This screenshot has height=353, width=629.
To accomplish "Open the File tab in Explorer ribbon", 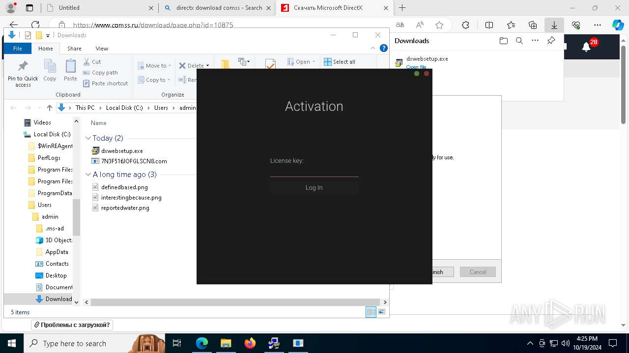I will [18, 49].
